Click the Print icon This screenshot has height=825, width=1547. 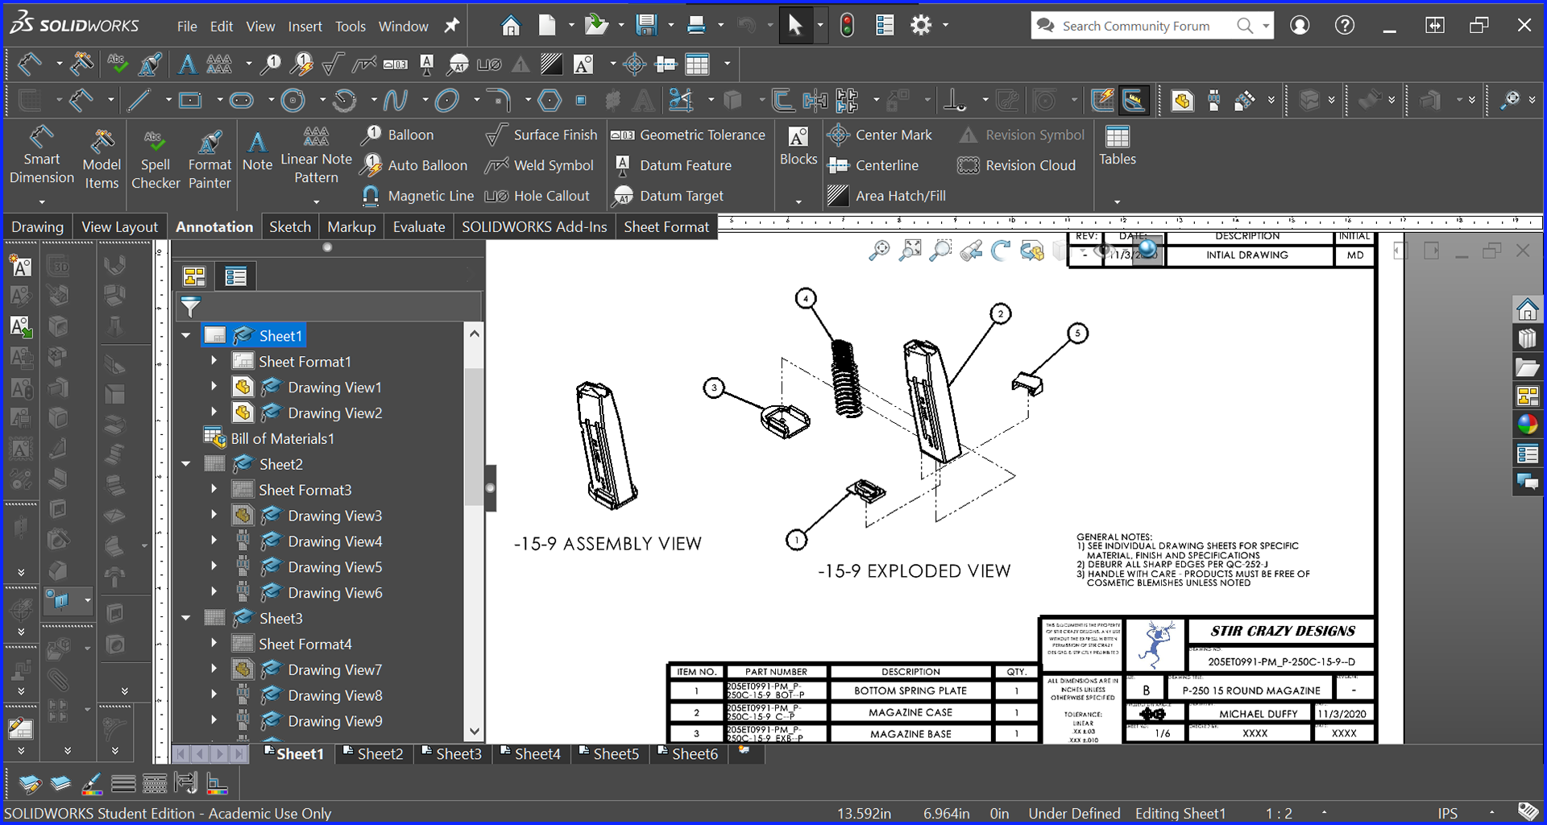click(696, 26)
